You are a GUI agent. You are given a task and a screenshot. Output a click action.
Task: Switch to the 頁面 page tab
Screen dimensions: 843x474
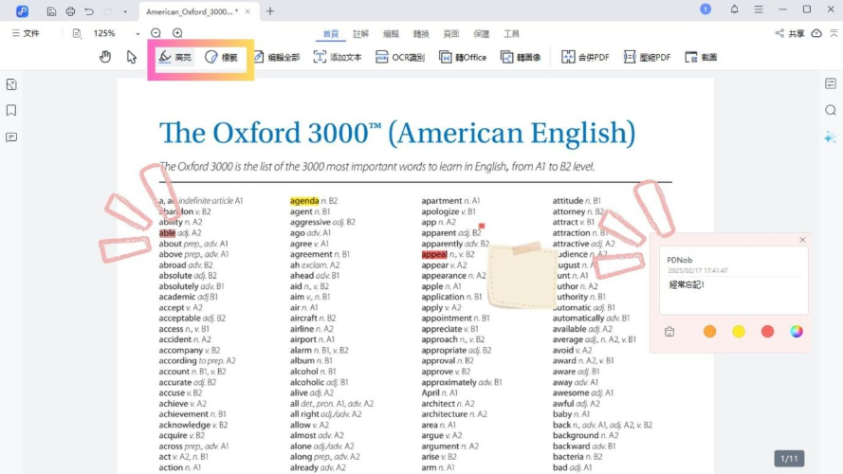[x=451, y=34]
